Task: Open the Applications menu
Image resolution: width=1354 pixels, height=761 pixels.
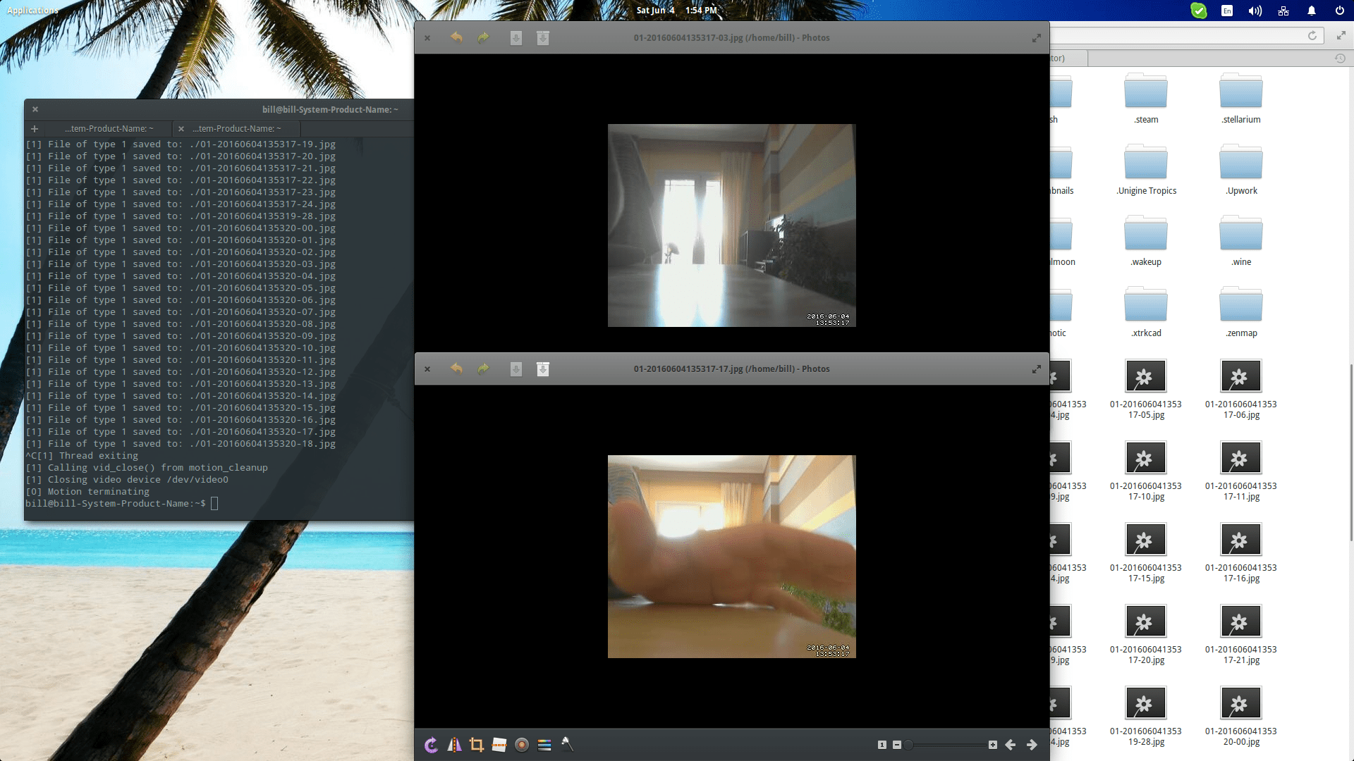Action: 32,11
